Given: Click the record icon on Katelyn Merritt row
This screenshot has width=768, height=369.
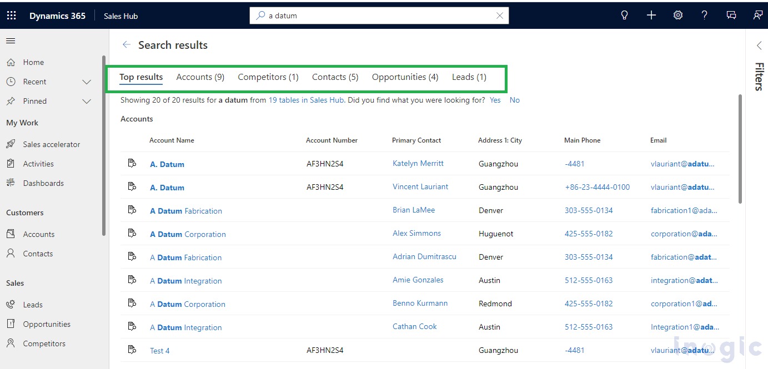Looking at the screenshot, I should [x=132, y=163].
